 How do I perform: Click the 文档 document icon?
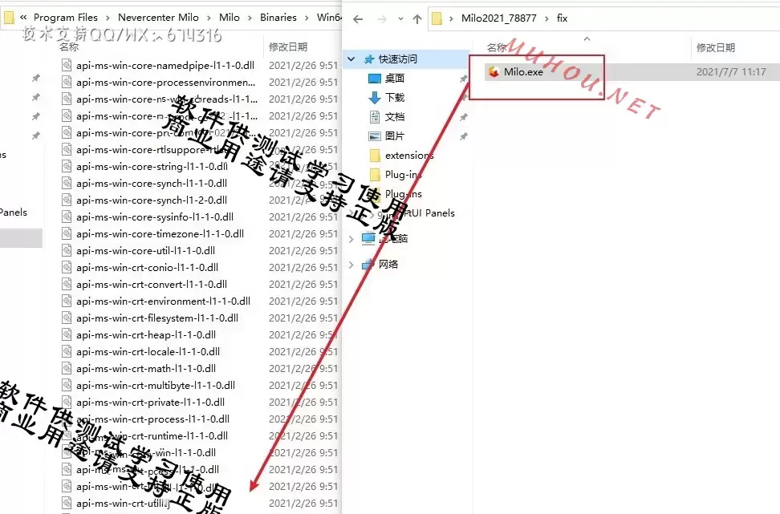point(375,117)
